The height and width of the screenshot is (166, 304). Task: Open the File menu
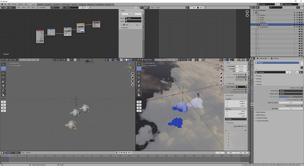(x=5, y=4)
